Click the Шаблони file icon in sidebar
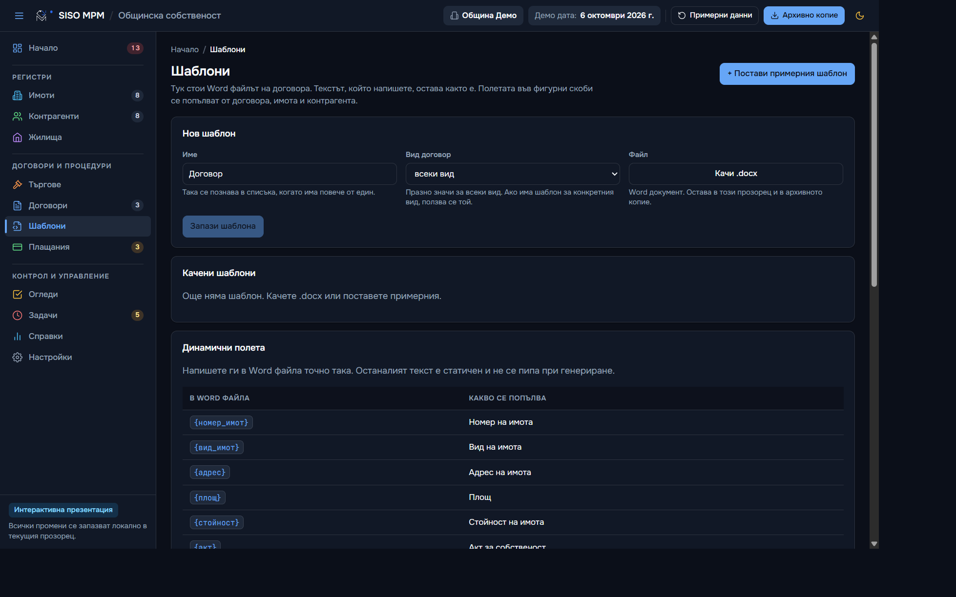956x597 pixels. [18, 226]
